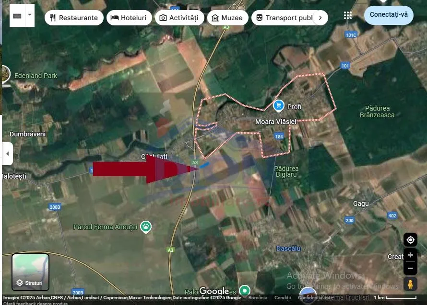Zoom out with the minus button

pos(410,268)
